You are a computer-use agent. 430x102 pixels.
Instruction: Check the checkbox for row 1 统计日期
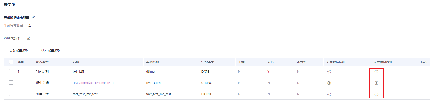(11, 71)
